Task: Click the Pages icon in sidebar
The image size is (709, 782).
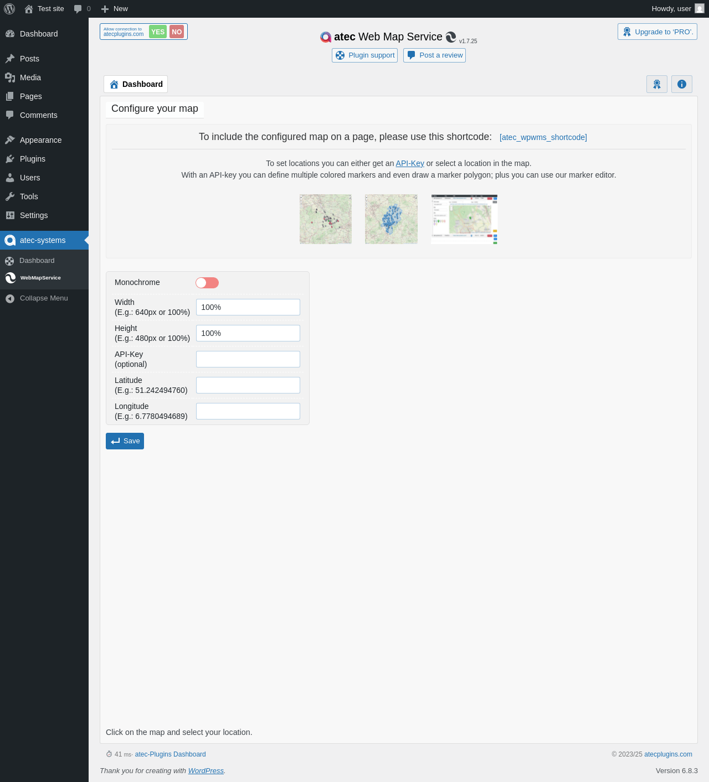Action: (10, 96)
